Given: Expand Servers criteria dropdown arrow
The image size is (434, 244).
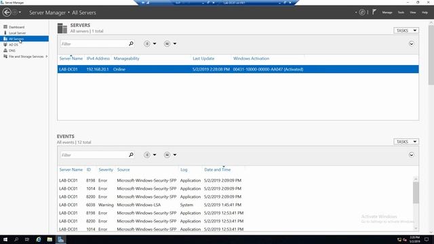Looking at the screenshot, I should (x=155, y=43).
